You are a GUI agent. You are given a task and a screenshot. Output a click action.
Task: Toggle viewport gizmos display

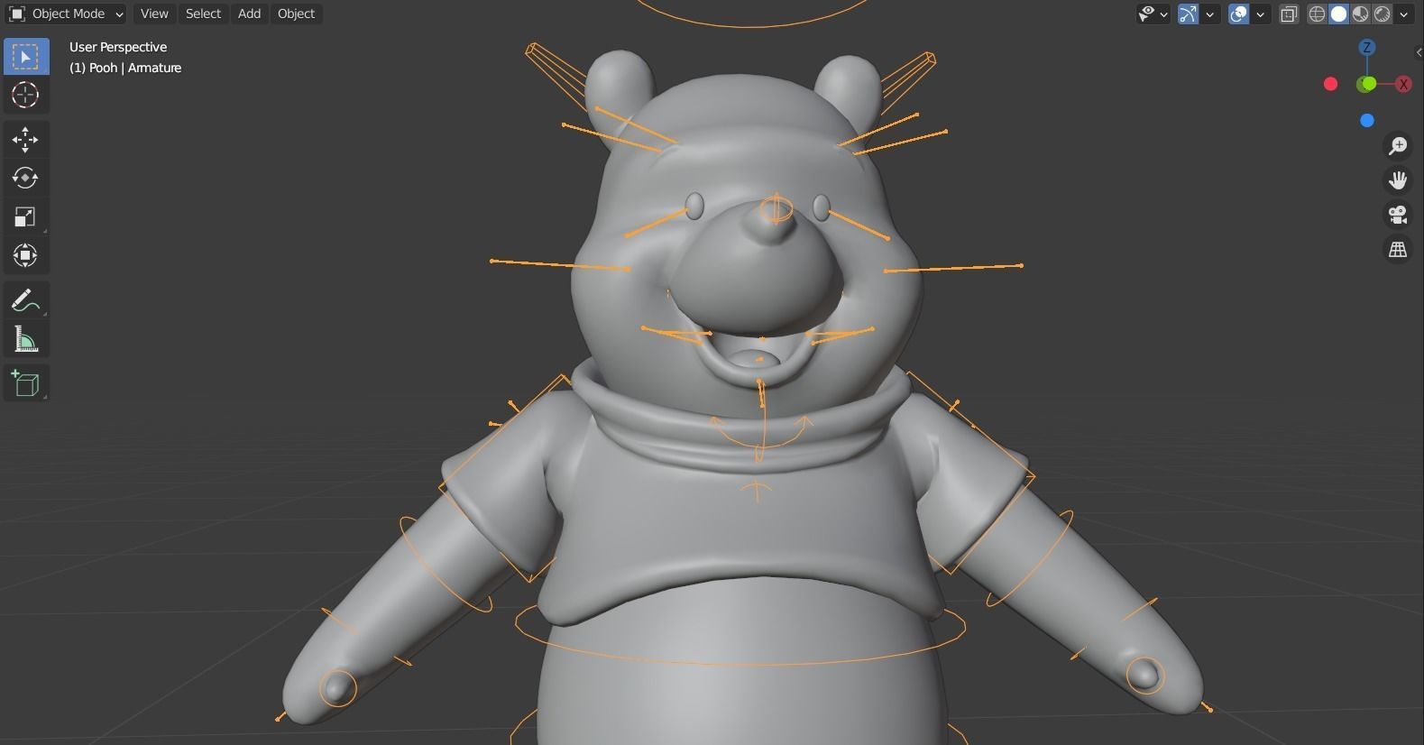point(1188,14)
